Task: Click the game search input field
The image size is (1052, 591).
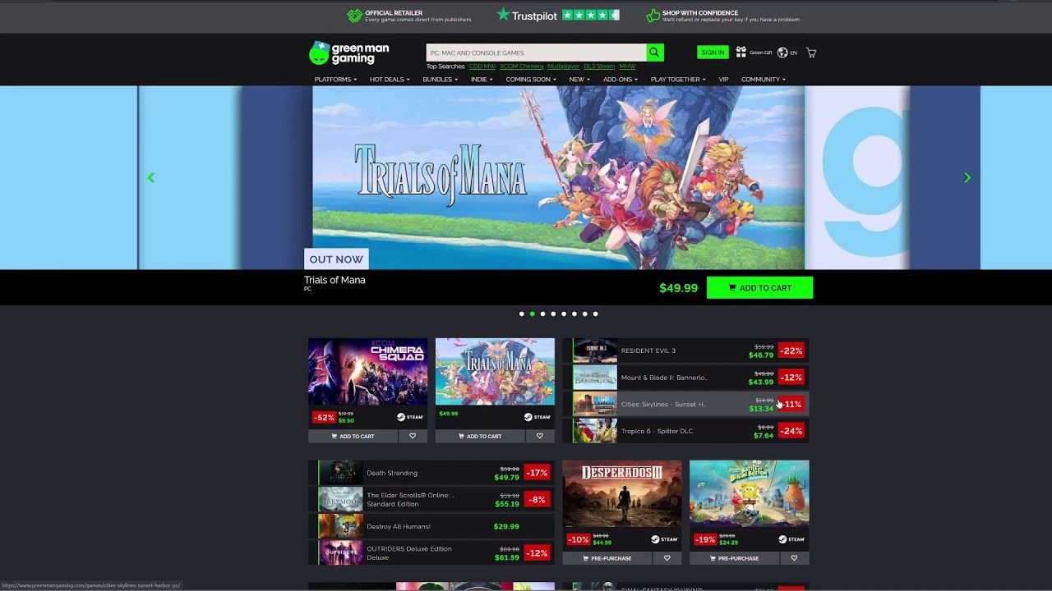Action: click(x=536, y=53)
